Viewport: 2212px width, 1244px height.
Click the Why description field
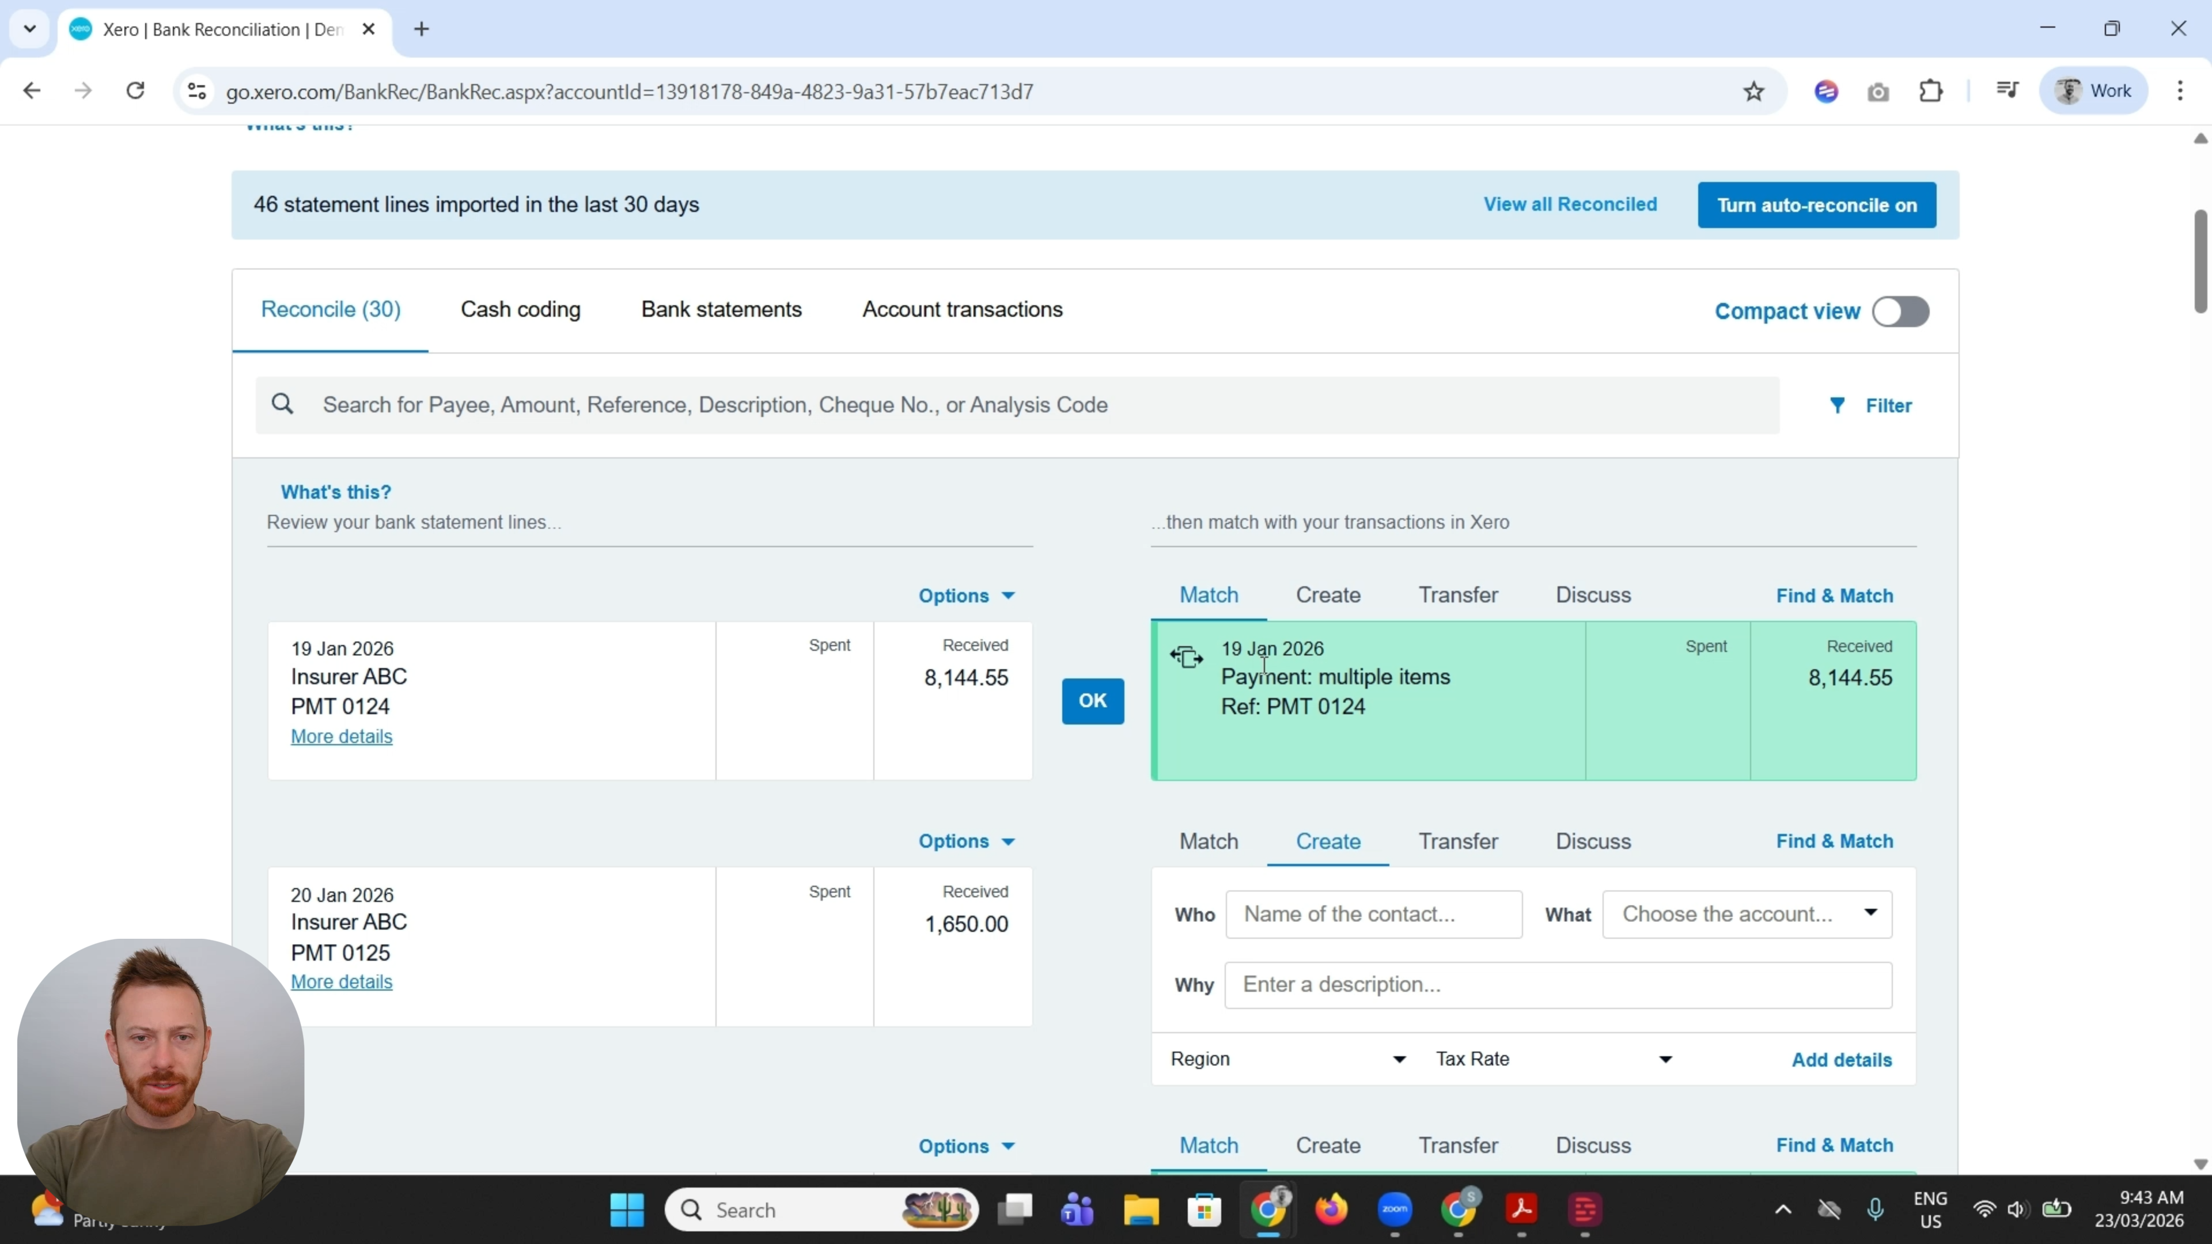[1558, 985]
